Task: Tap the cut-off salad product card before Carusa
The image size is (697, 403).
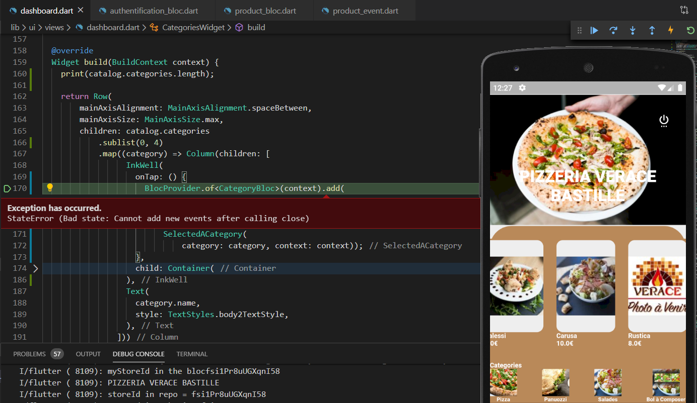Action: pyautogui.click(x=517, y=285)
